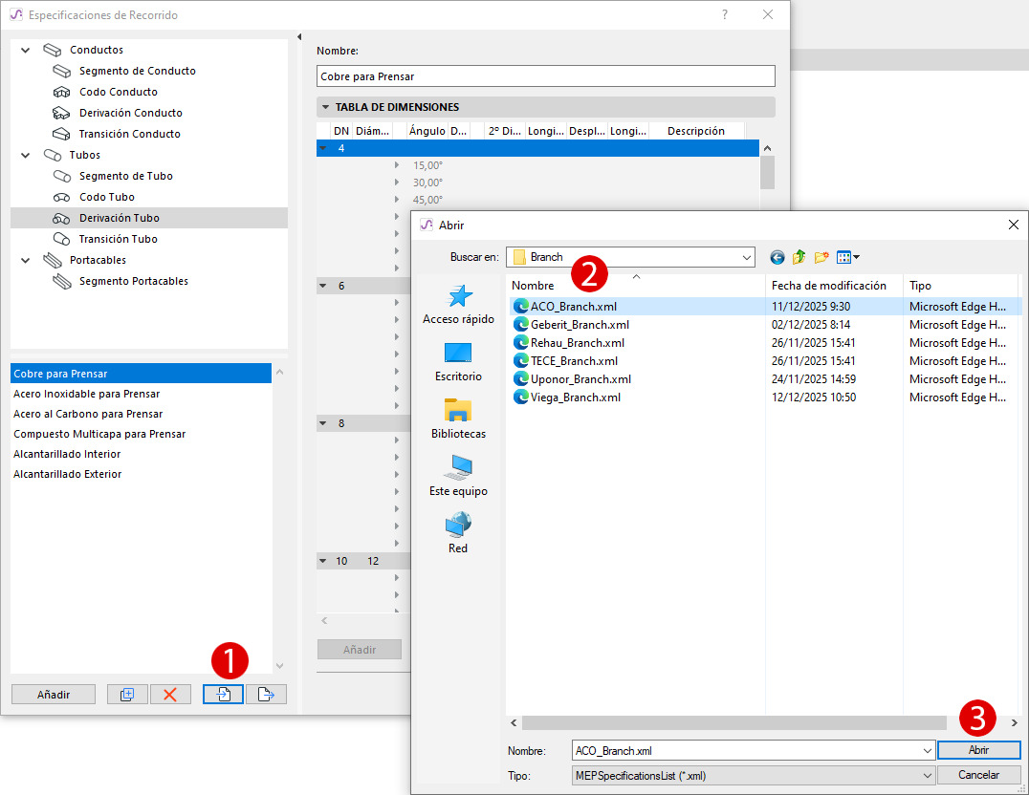
Task: Expand the 15,00° angle row
Action: click(397, 165)
